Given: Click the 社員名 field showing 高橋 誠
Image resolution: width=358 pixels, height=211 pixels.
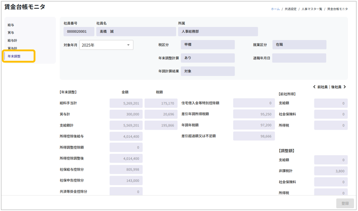Looking at the screenshot, I should click(x=136, y=32).
